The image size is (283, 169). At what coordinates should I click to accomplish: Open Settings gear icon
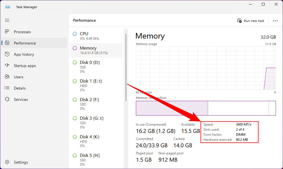tap(7, 162)
